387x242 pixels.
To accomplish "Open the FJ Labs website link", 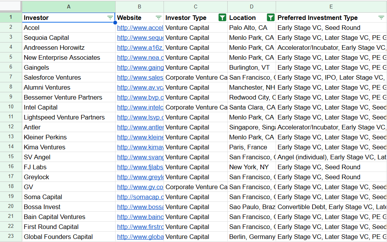I will coord(140,167).
